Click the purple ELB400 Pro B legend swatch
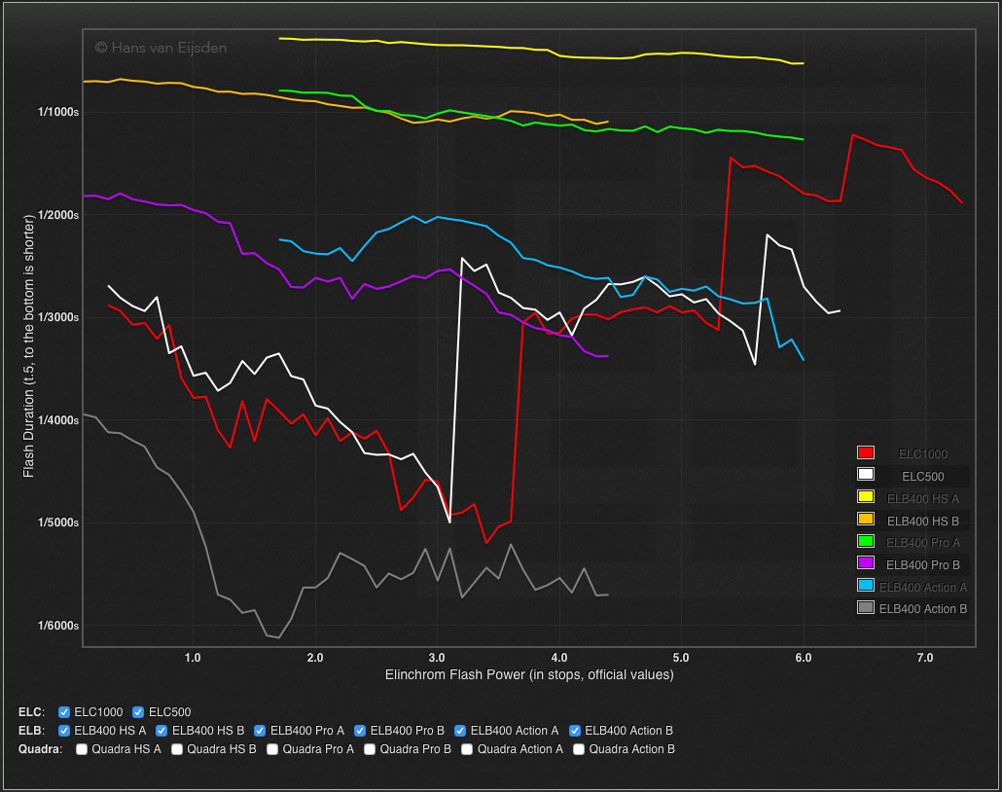 click(866, 563)
